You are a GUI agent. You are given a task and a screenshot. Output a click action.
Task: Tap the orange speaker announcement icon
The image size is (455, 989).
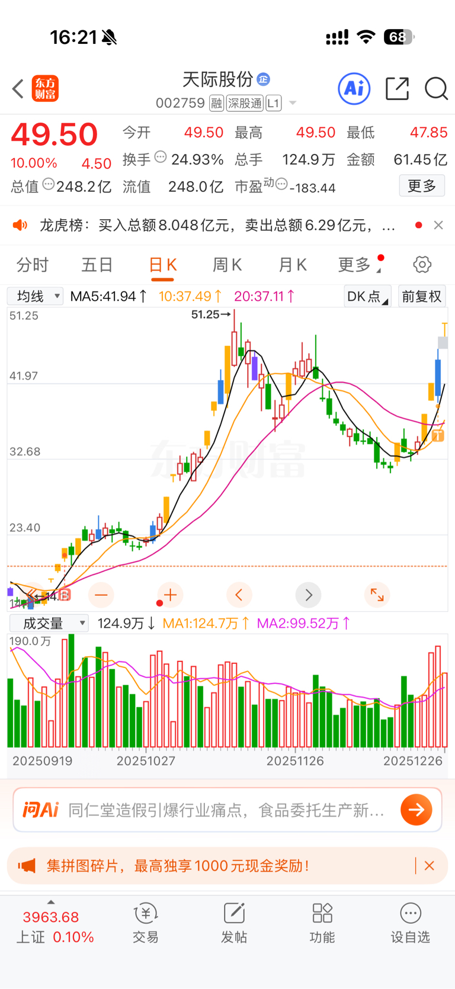click(20, 225)
